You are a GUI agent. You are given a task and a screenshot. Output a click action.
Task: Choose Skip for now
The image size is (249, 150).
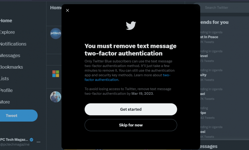coord(131,125)
